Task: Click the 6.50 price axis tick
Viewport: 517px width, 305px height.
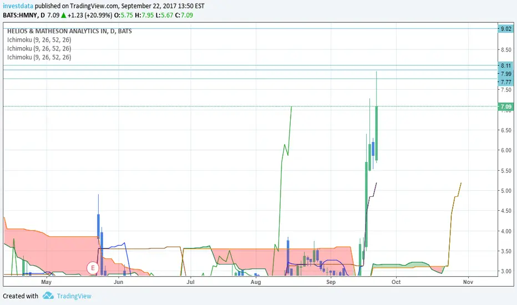Action: coord(506,130)
